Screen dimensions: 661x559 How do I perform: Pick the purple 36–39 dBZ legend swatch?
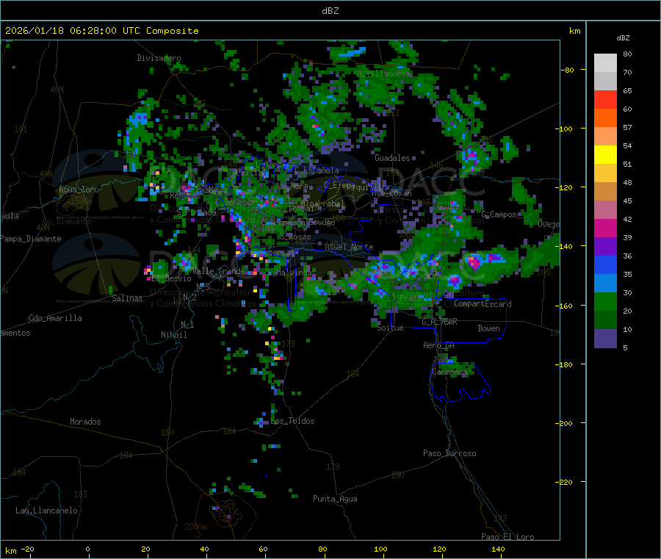[605, 247]
